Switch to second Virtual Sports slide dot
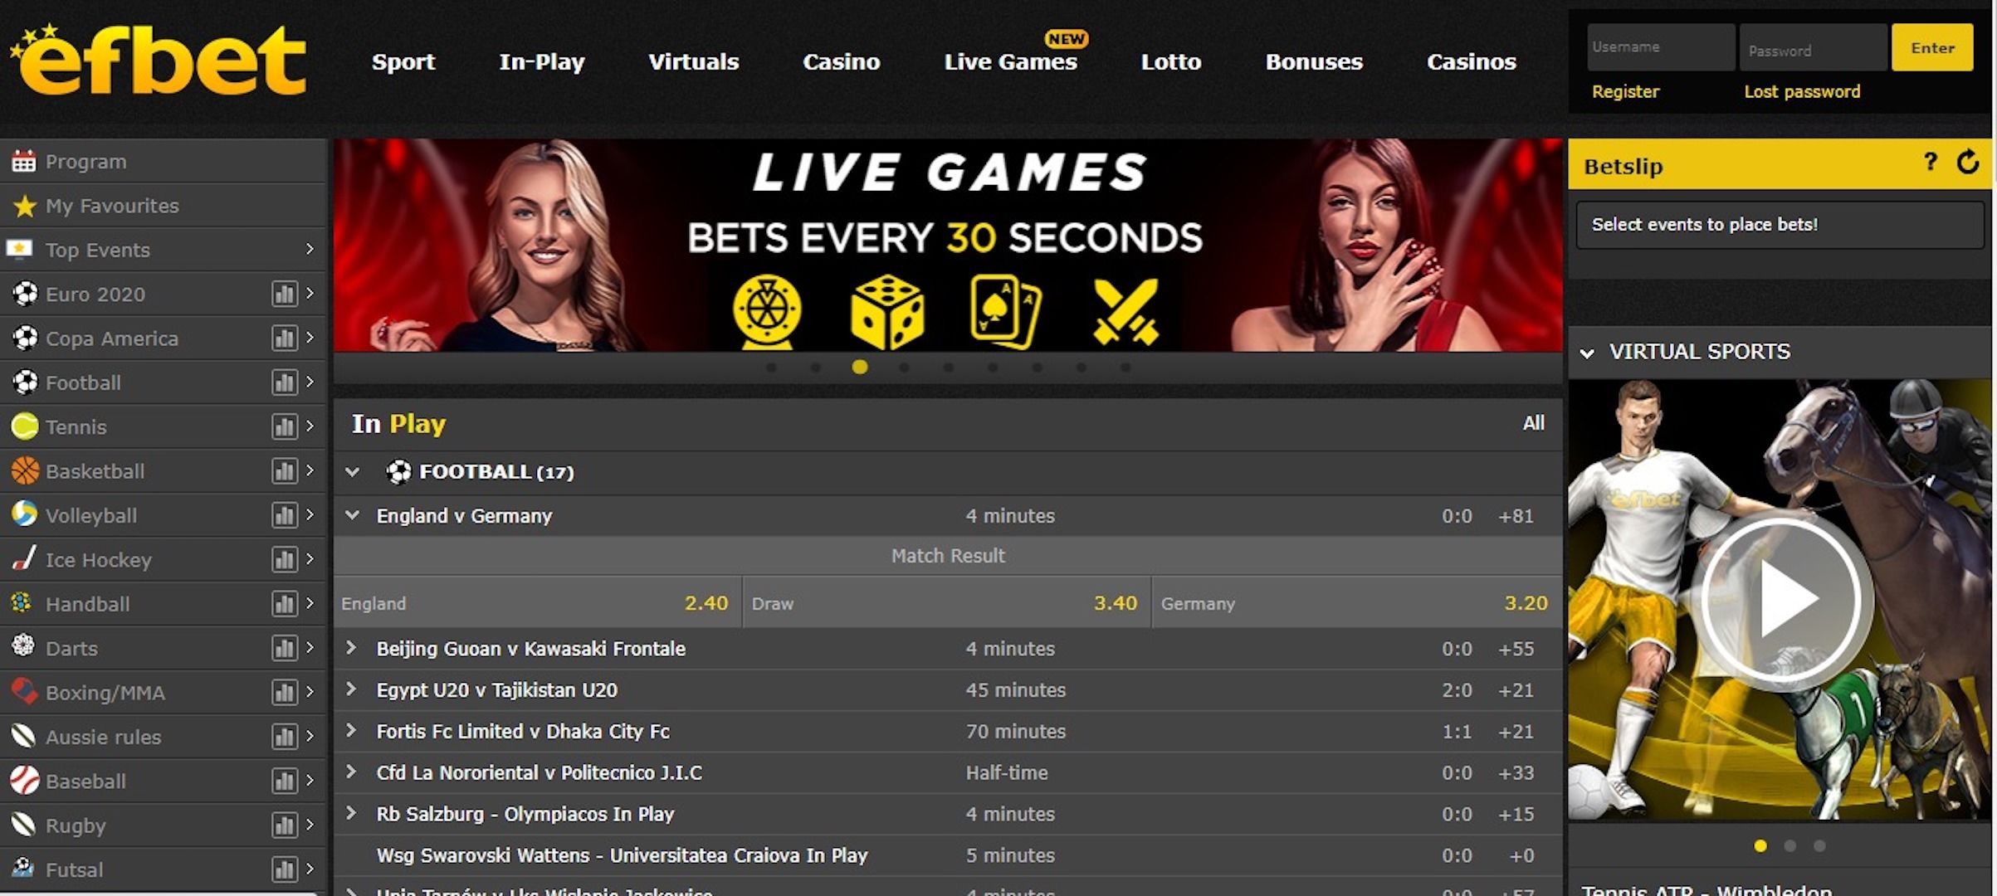1997x896 pixels. click(x=1789, y=846)
